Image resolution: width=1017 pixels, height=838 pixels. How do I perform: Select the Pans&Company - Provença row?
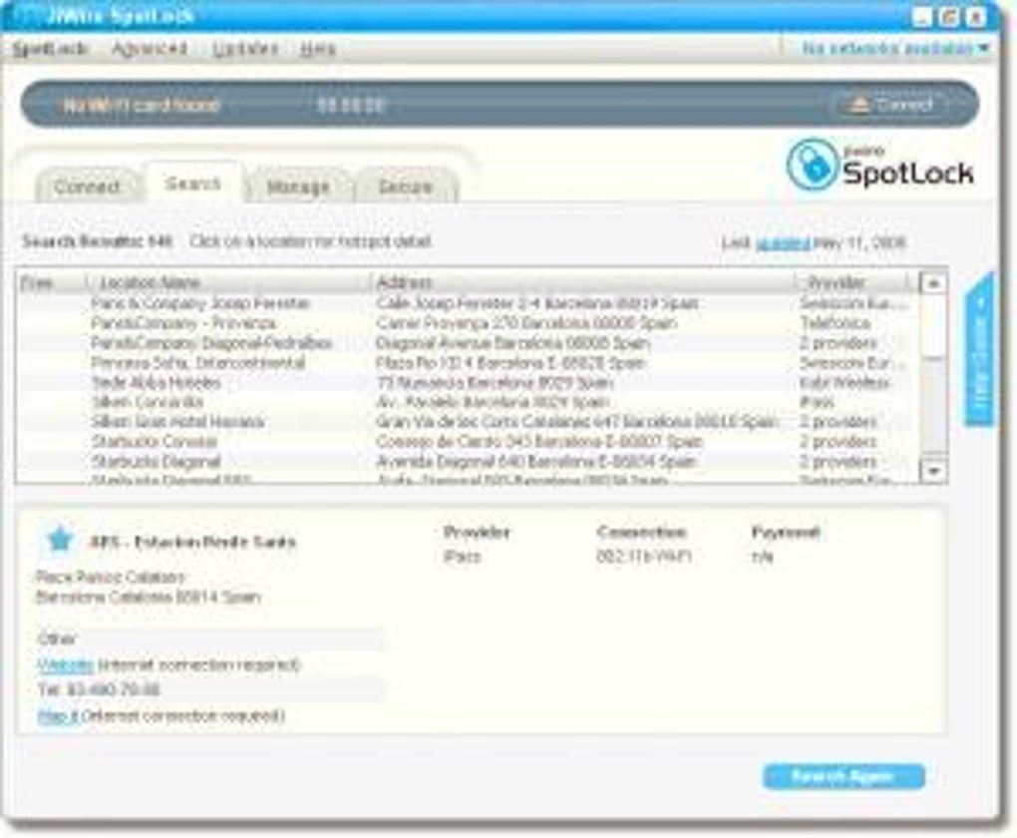tap(467, 322)
